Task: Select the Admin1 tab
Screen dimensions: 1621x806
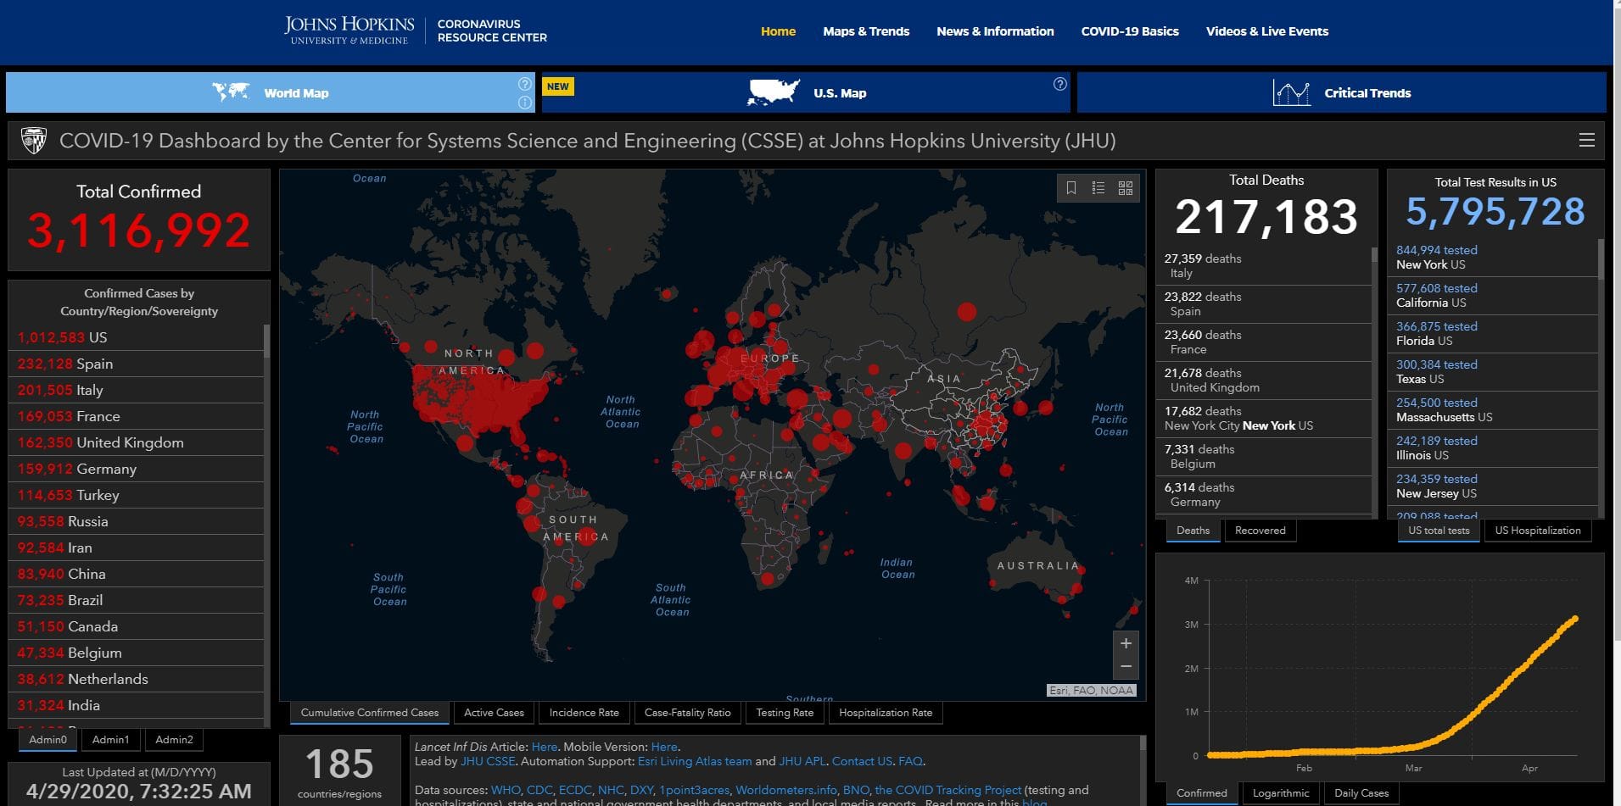Action: coord(111,740)
